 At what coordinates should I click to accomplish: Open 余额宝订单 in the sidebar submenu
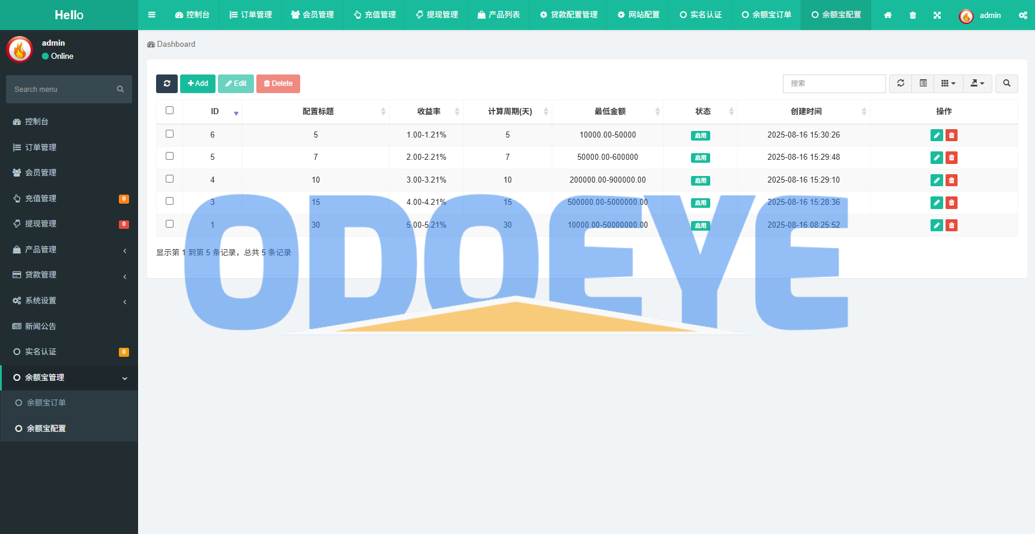click(x=69, y=403)
